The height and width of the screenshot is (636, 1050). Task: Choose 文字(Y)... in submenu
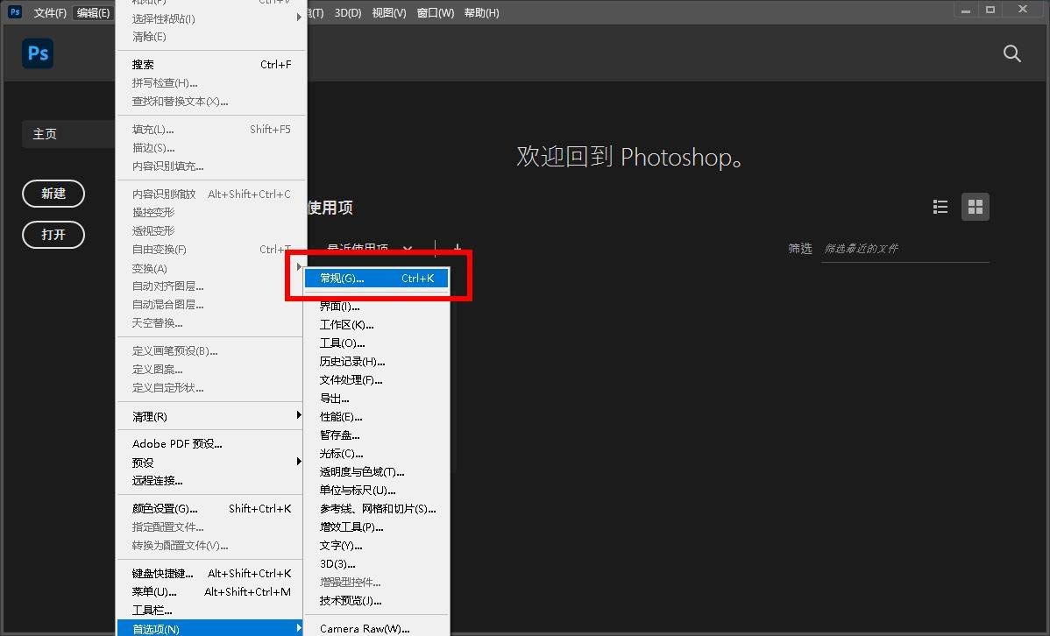click(x=376, y=546)
